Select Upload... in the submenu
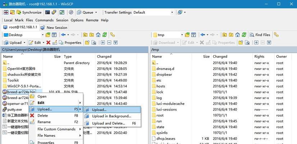The width and height of the screenshot is (297, 144). [112, 110]
